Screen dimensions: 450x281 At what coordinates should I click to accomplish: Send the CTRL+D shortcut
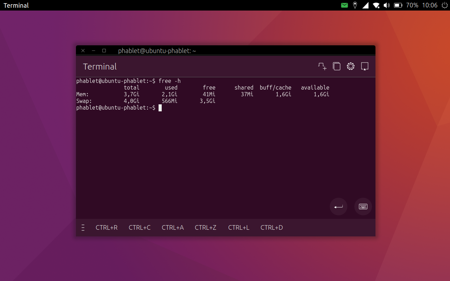(272, 228)
